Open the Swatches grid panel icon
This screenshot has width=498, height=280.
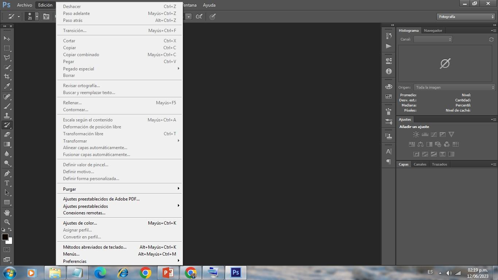tap(389, 96)
